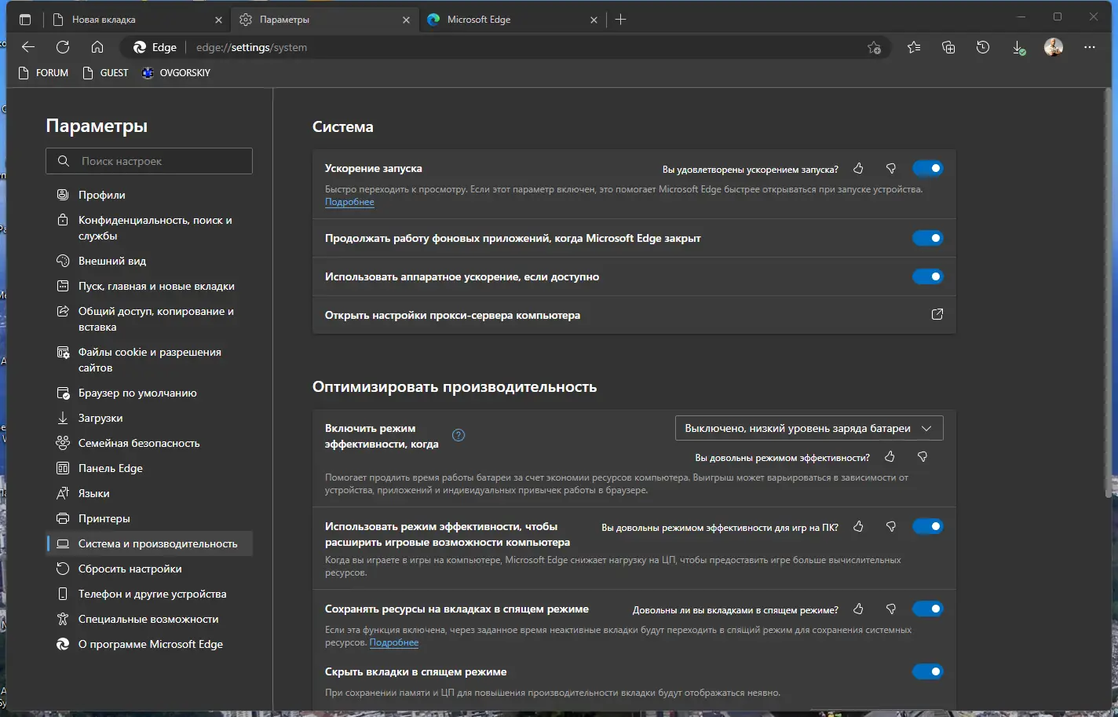
Task: Close the Параметры tab
Action: pyautogui.click(x=406, y=20)
